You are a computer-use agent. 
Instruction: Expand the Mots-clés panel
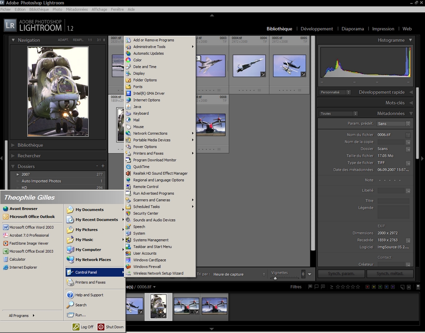(x=411, y=103)
